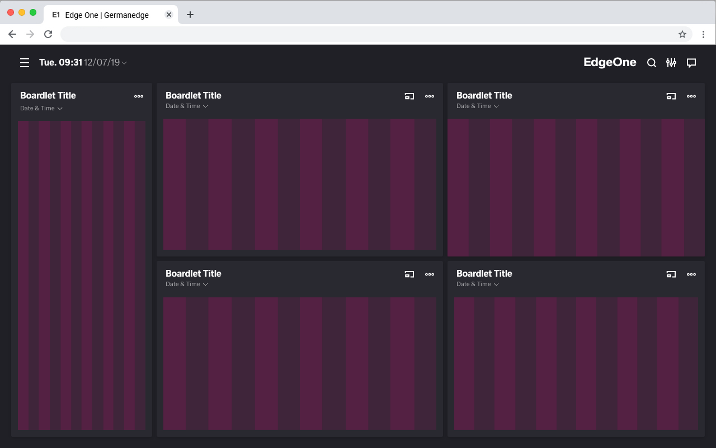Open the filter sliders settings icon
Image resolution: width=716 pixels, height=448 pixels.
(671, 63)
